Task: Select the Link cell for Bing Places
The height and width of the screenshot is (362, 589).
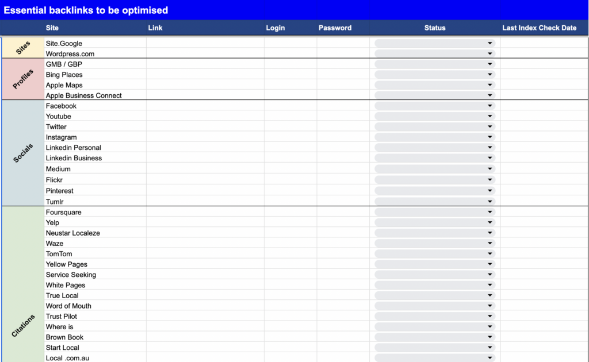Action: (x=205, y=75)
